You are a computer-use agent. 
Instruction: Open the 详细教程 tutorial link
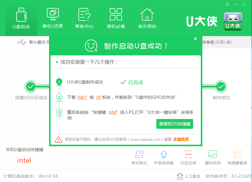click(x=181, y=139)
